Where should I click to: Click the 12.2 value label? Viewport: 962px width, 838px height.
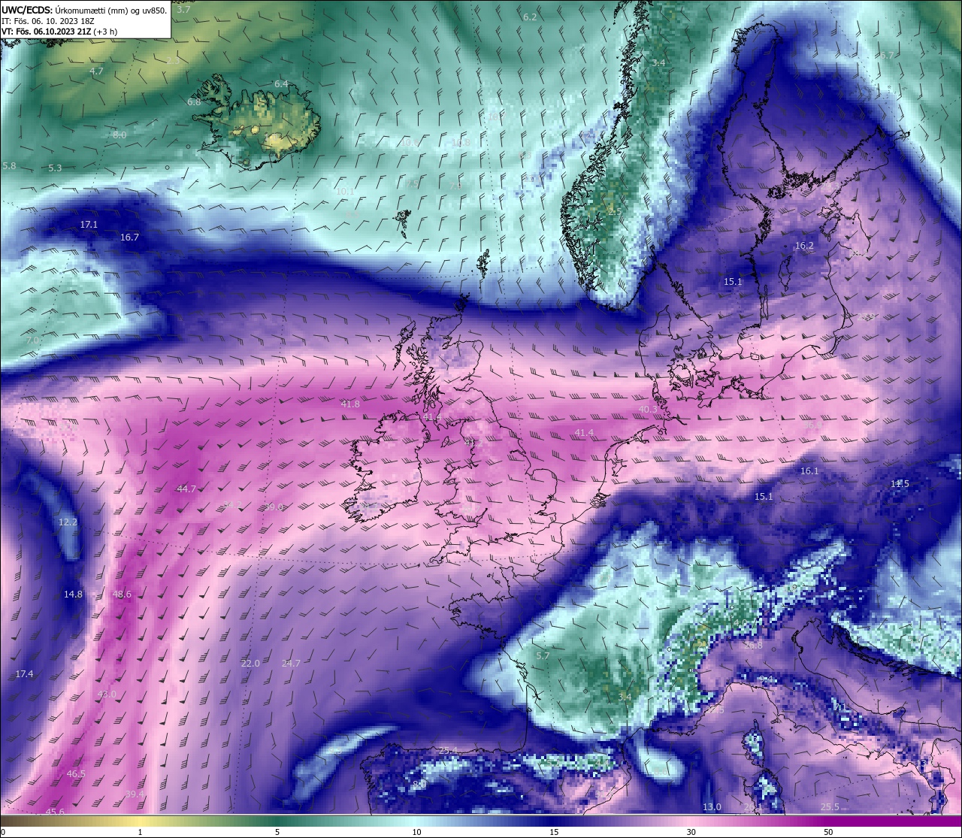click(x=68, y=522)
